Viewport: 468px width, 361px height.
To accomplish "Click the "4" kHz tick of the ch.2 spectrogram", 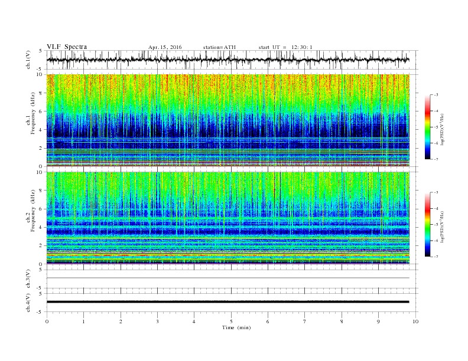I will [x=41, y=227].
